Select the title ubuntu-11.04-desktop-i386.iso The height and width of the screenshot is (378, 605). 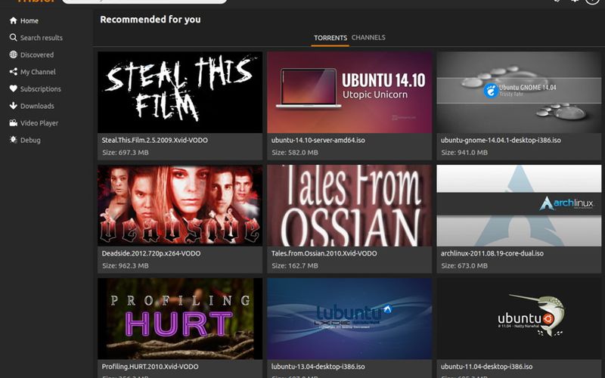(x=486, y=367)
